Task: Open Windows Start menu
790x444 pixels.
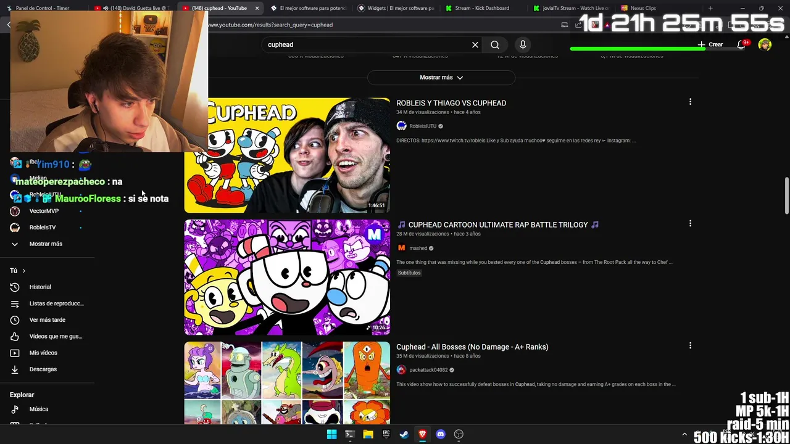Action: (331, 434)
